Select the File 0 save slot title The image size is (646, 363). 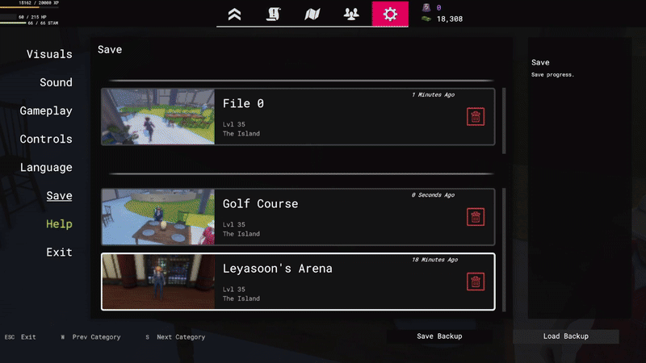(x=243, y=103)
